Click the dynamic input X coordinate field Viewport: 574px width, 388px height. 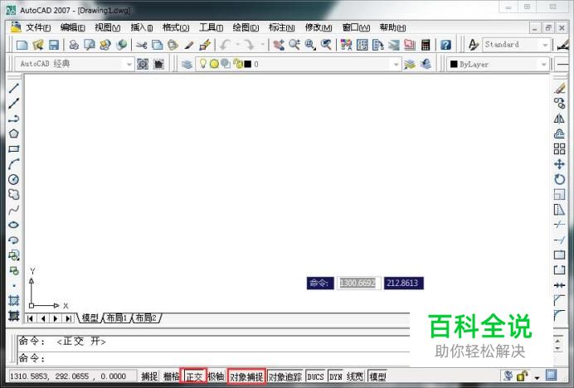click(x=358, y=283)
